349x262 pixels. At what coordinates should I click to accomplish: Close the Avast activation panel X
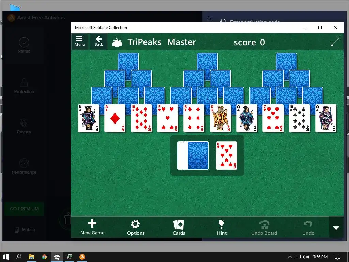click(209, 18)
